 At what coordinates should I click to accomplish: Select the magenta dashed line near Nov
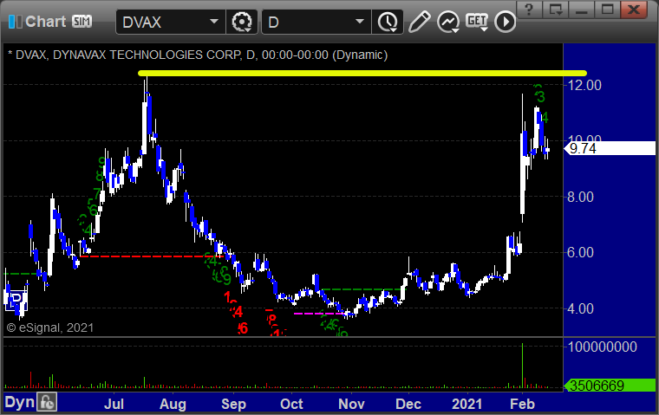[x=319, y=314]
